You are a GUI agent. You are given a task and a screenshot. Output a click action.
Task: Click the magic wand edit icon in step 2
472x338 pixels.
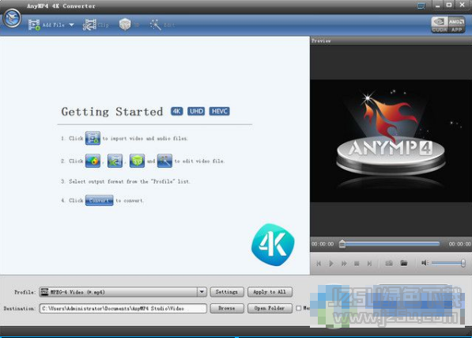coord(164,161)
